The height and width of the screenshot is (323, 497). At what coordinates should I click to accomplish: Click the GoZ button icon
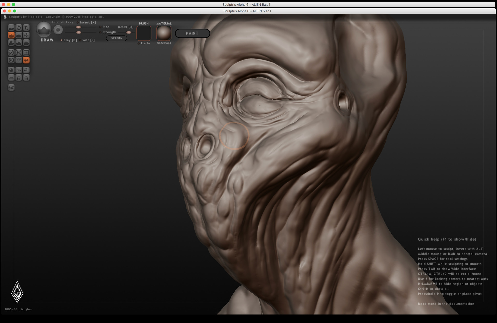coord(11,88)
